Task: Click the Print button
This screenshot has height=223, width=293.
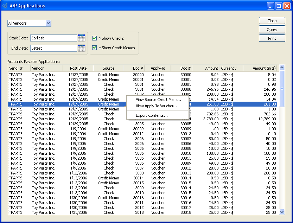Action: (x=272, y=38)
